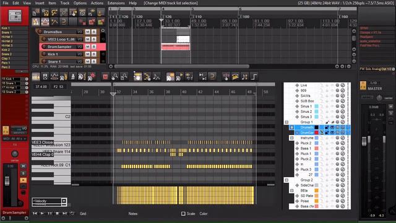Click the save-to-disk download toolbar icon
The image size is (396, 223).
click(x=101, y=12)
